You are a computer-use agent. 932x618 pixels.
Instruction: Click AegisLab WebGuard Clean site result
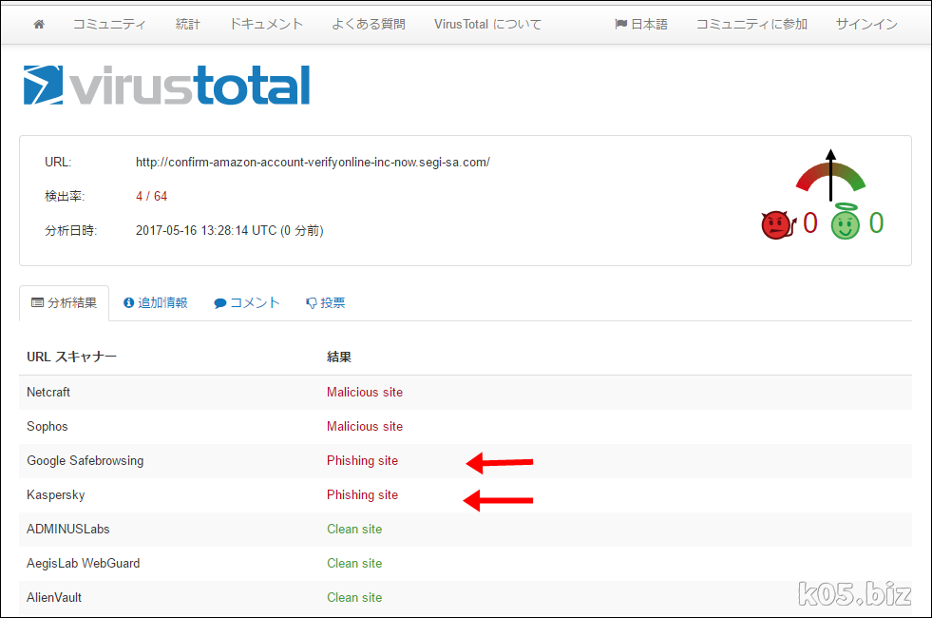pos(354,563)
